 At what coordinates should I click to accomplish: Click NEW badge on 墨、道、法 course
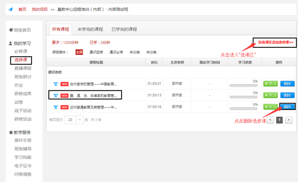(64, 96)
